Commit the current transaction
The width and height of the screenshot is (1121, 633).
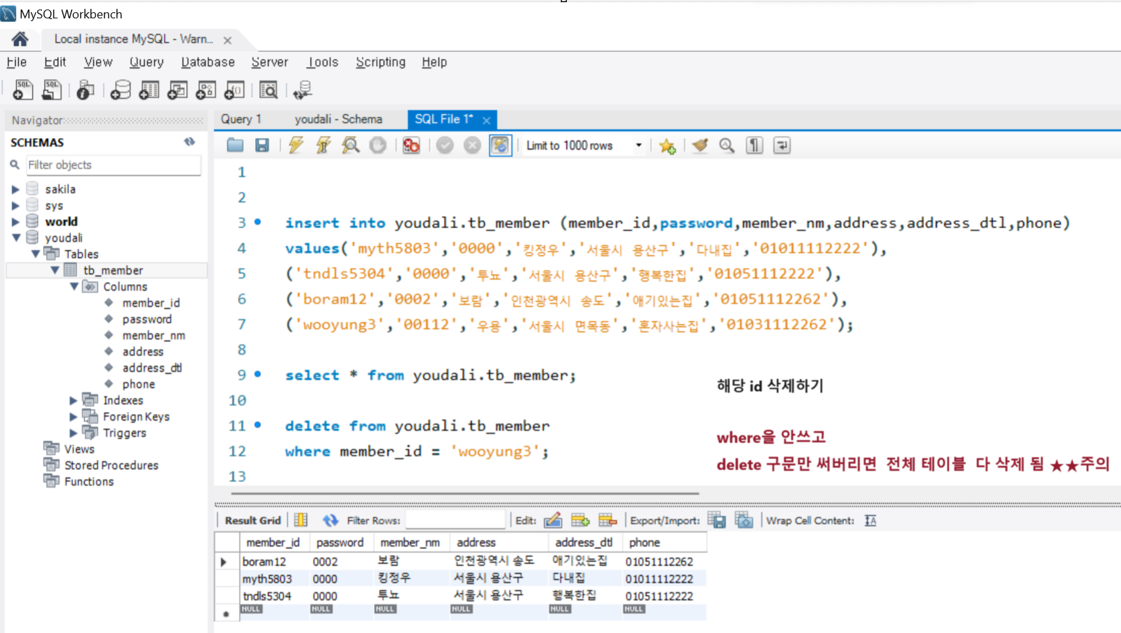444,145
